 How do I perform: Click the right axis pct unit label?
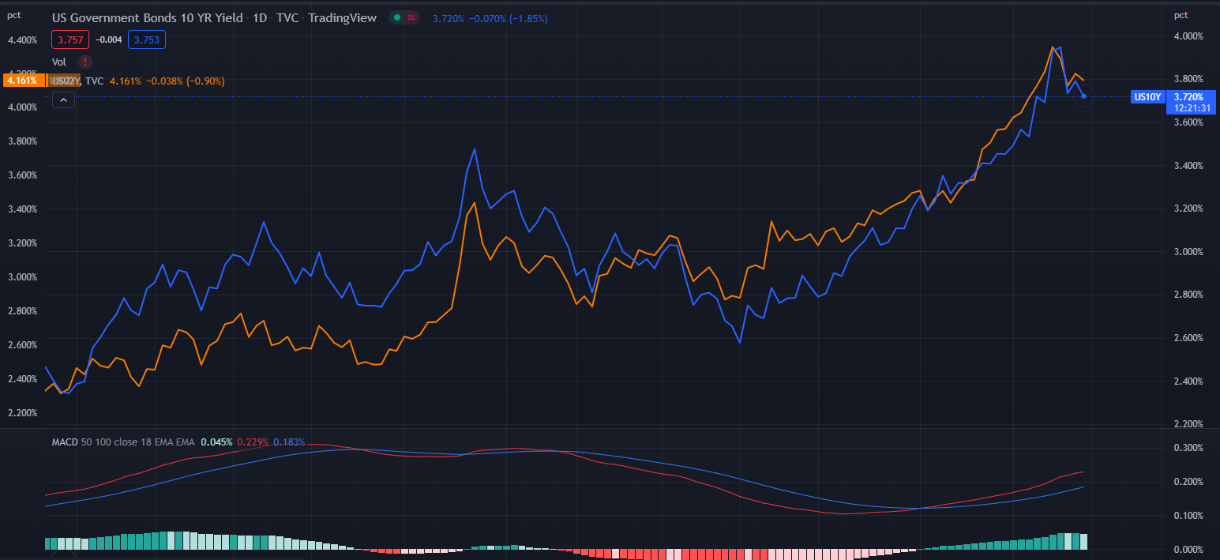(1181, 14)
